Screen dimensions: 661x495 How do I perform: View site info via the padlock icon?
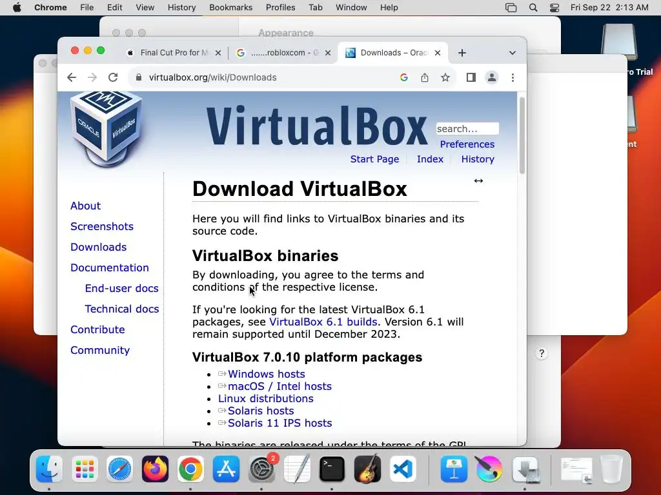point(138,77)
